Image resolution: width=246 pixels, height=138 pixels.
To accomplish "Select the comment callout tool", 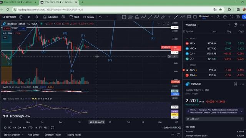I will tap(189, 17).
